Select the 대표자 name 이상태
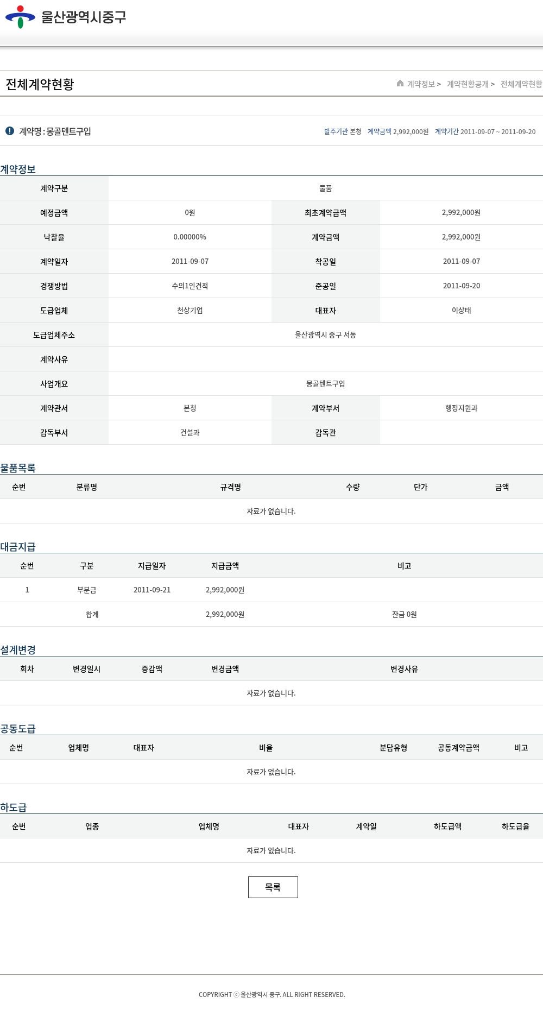This screenshot has width=543, height=1029. 462,310
